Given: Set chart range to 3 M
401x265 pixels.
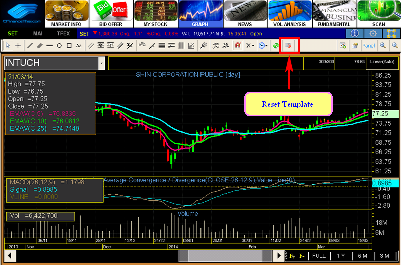Looking at the screenshot, I should (x=384, y=256).
